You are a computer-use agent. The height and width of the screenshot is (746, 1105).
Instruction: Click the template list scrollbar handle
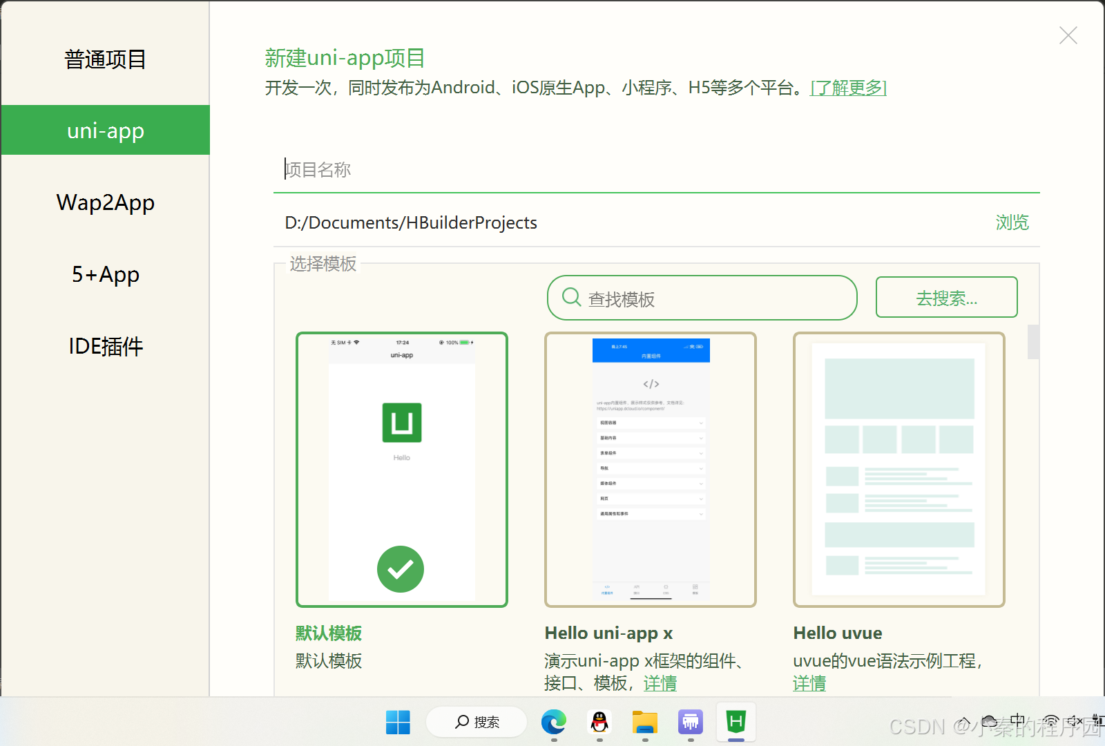[x=1033, y=342]
